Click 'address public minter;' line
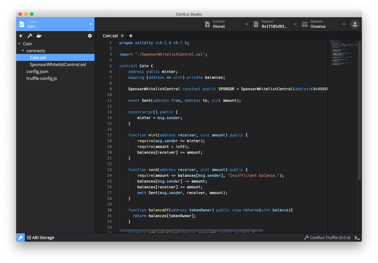The image size is (378, 263). (x=153, y=72)
